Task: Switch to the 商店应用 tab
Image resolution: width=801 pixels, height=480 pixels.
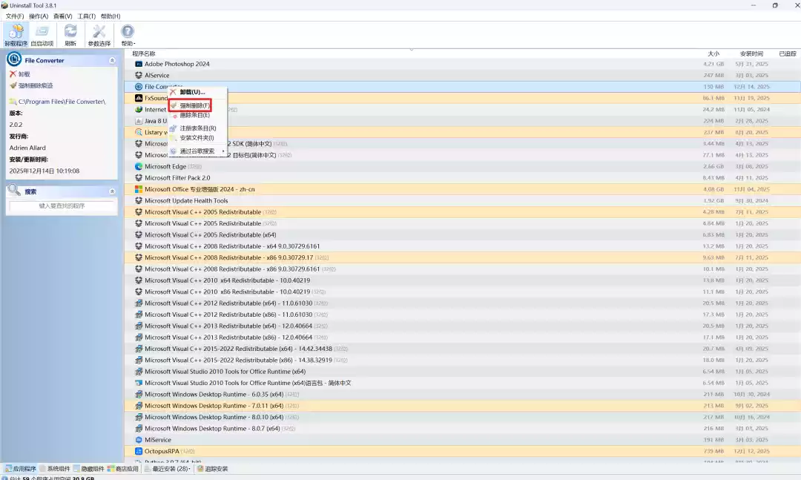Action: point(122,469)
